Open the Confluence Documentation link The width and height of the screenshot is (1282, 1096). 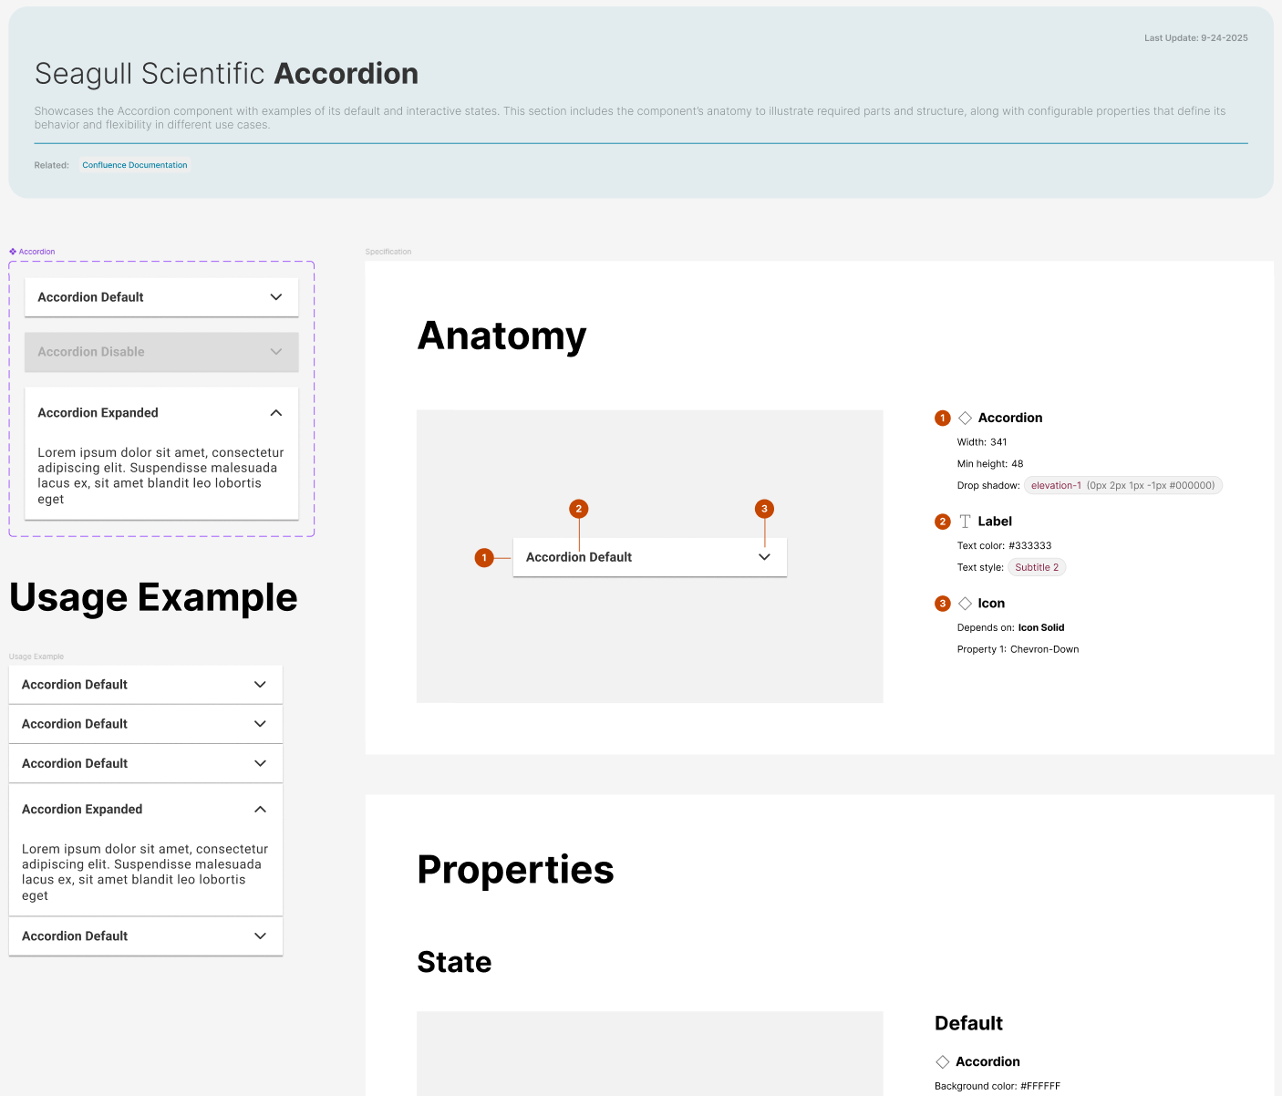pos(135,165)
